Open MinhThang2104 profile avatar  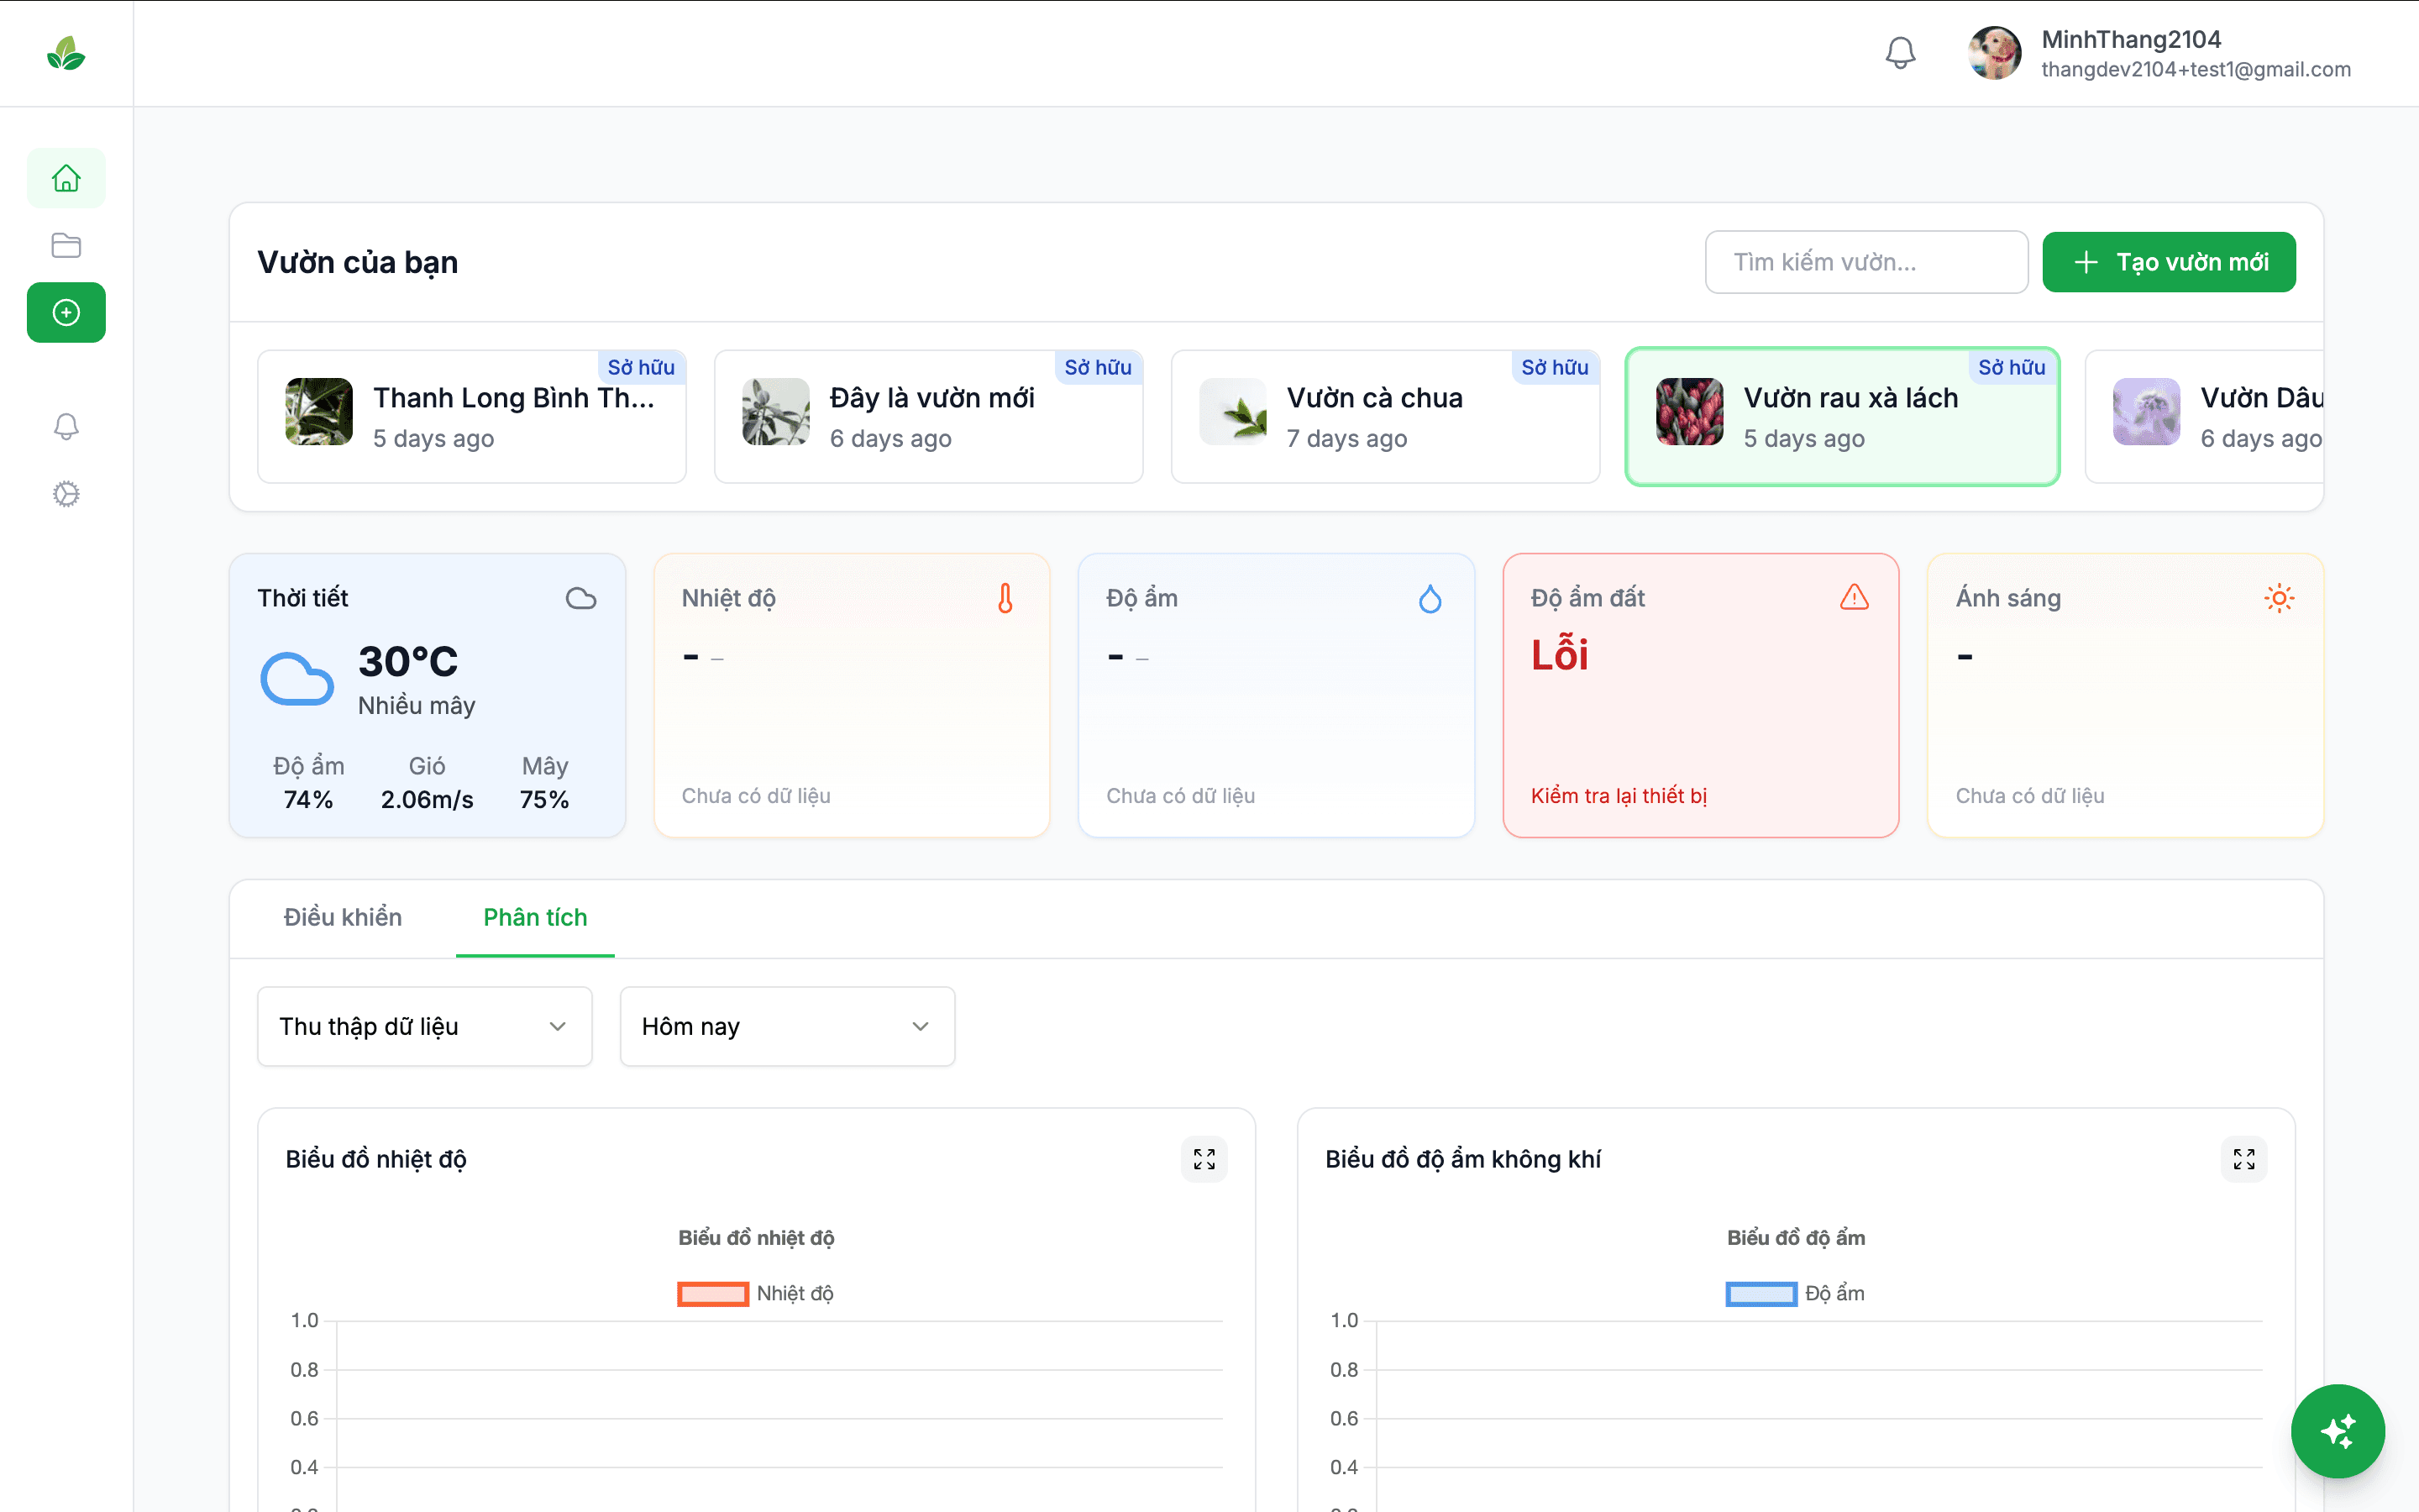click(x=1994, y=53)
